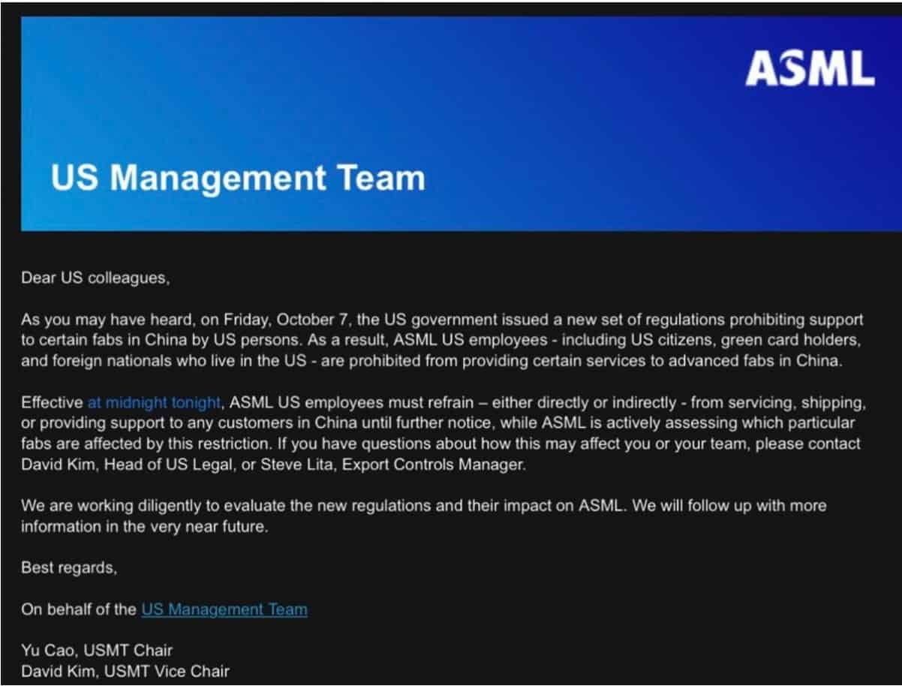The width and height of the screenshot is (902, 686).
Task: Click the ASML logo in the banner
Action: click(809, 69)
